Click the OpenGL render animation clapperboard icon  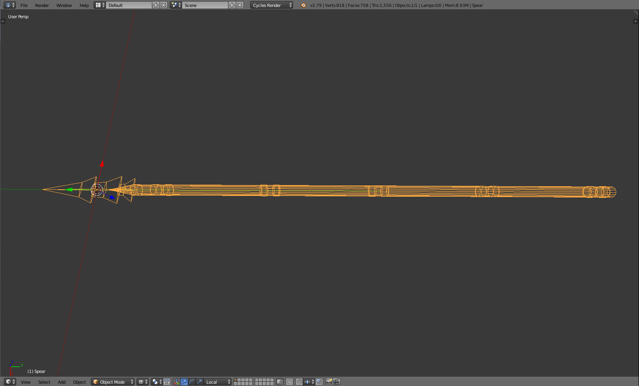336,382
